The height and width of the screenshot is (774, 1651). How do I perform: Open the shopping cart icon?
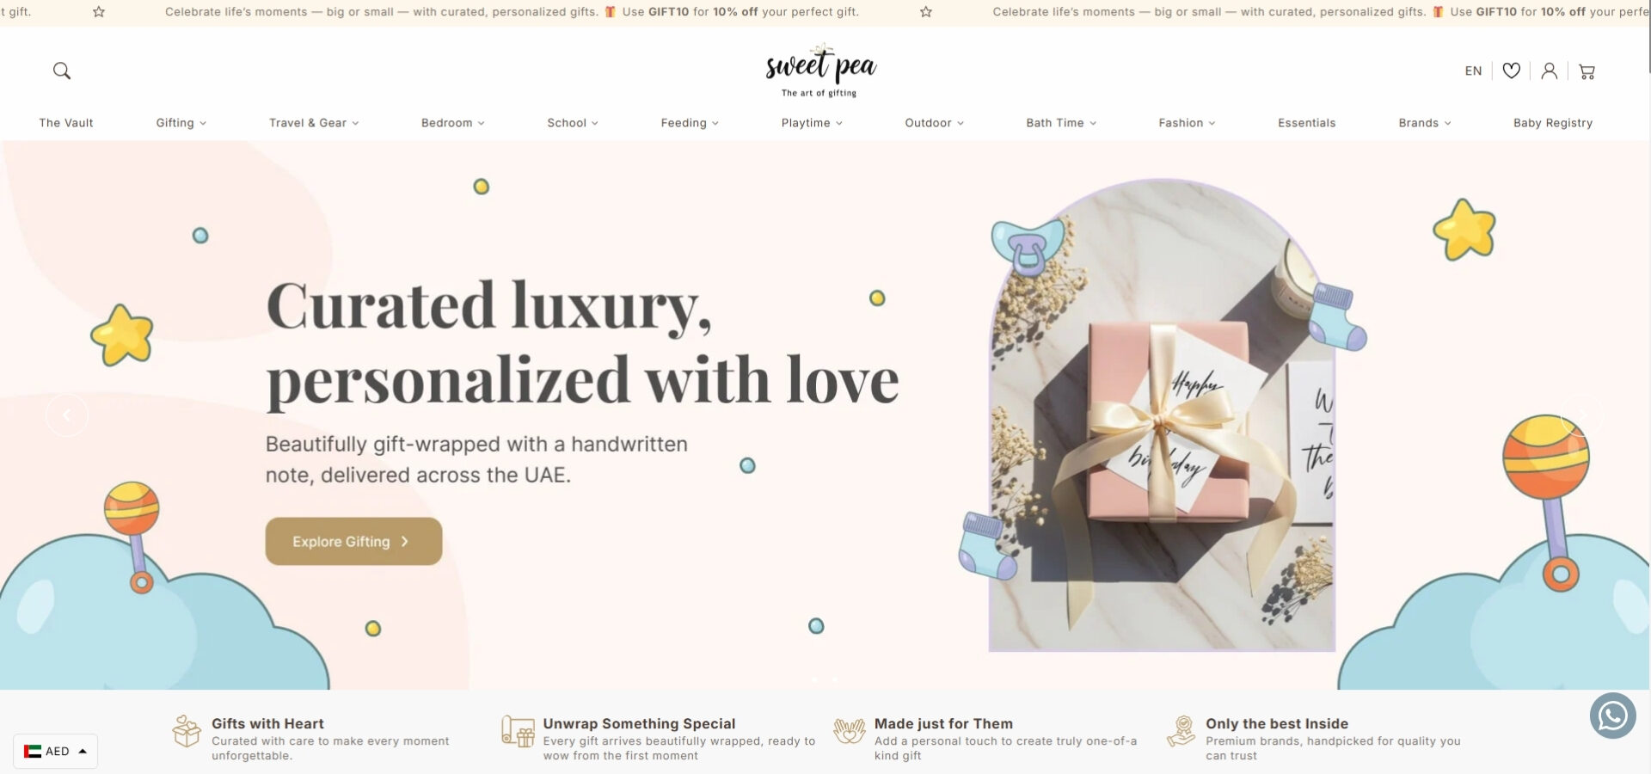1587,71
